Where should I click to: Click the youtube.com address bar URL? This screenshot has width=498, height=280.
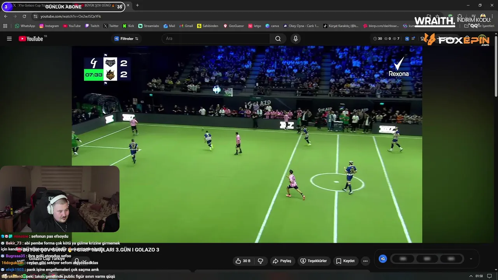coord(70,16)
